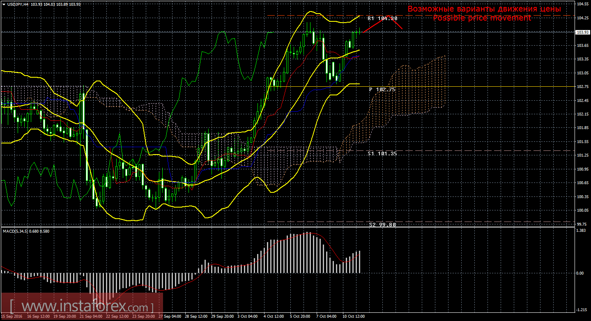This screenshot has height=321, width=591.
Task: Click the 10 Oct 12:00 time label
Action: pos(353,316)
